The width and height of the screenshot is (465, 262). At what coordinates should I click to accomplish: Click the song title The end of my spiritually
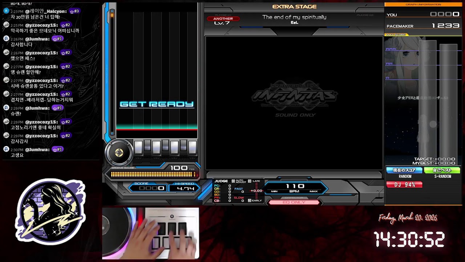[294, 17]
